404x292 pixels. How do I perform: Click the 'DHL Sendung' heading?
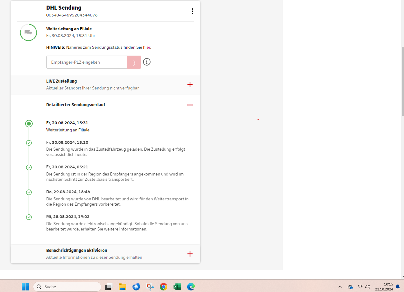[x=64, y=8]
